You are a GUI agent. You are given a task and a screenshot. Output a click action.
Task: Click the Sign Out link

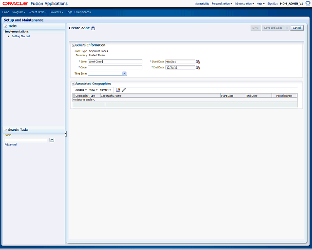272,3
